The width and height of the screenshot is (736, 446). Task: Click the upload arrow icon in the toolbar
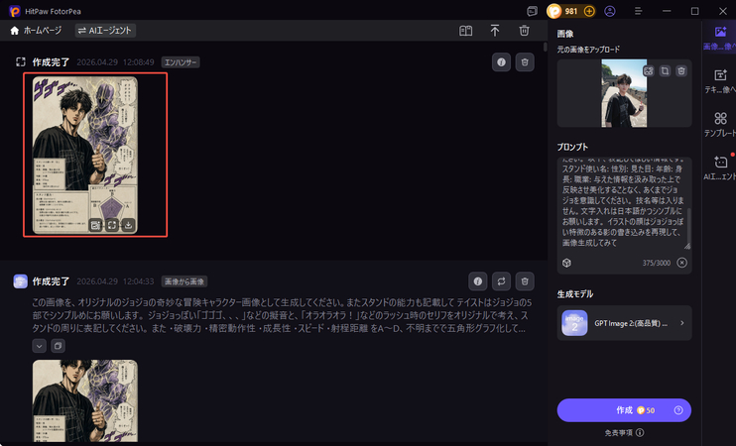[x=495, y=31]
